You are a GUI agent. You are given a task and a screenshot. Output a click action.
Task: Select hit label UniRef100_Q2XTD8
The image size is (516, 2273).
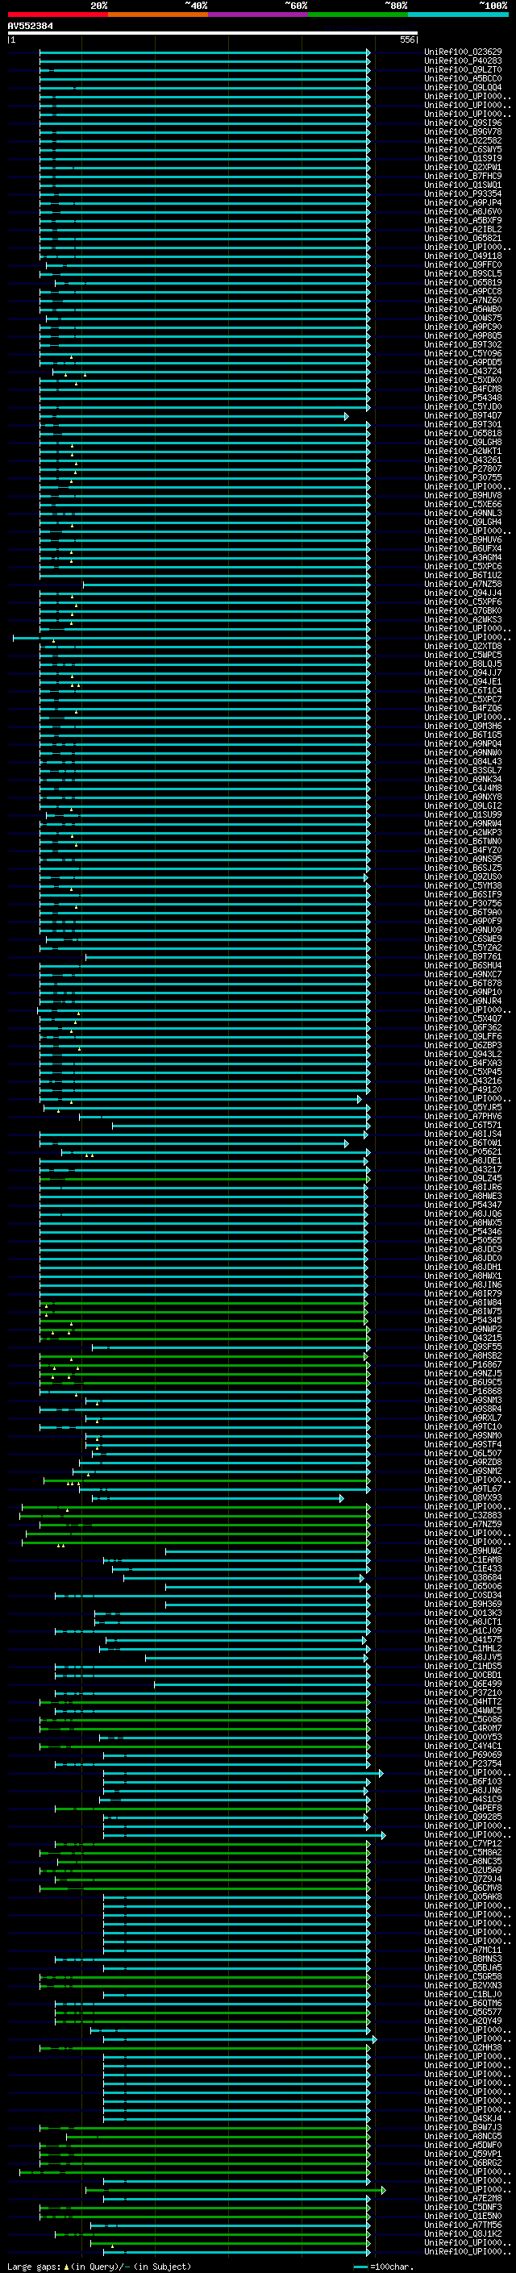tap(463, 646)
